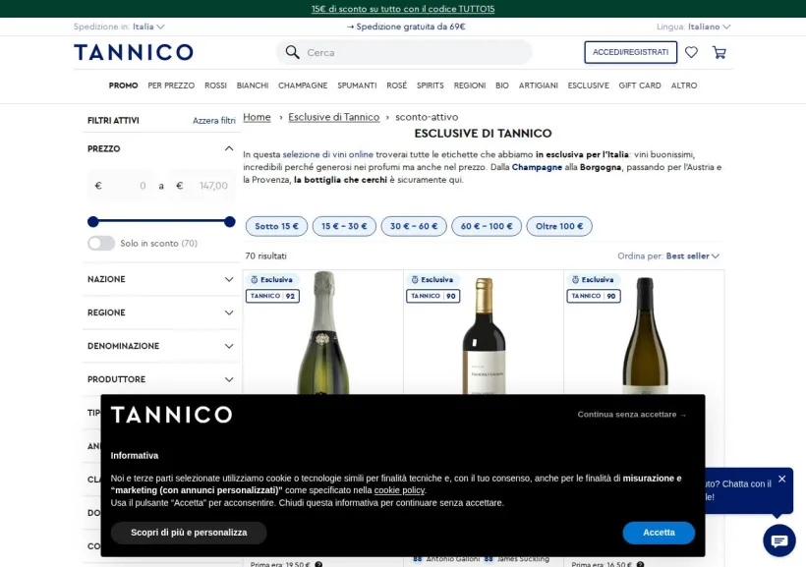Expand the Regione filter
The width and height of the screenshot is (806, 567).
point(160,312)
